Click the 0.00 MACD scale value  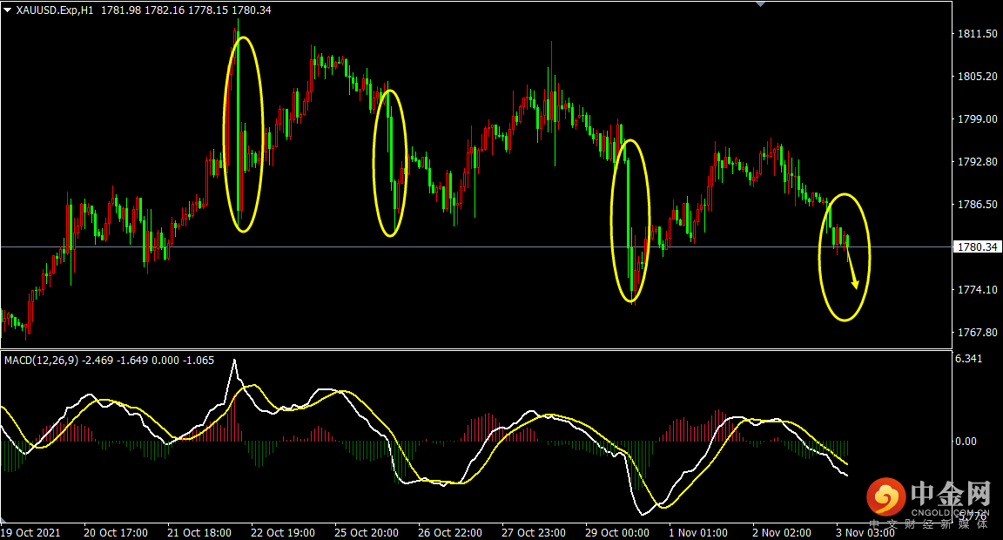point(966,442)
